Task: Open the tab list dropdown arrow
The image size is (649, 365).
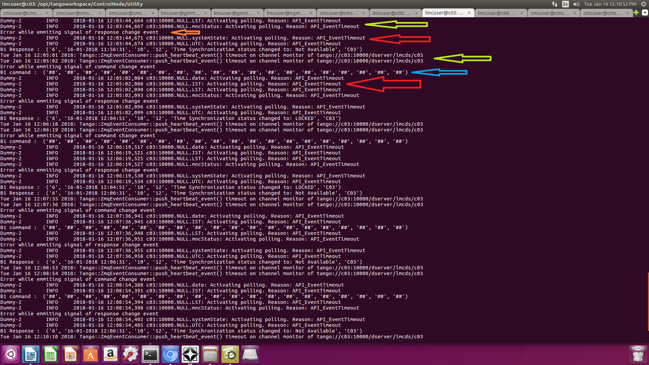Action: click(x=645, y=13)
